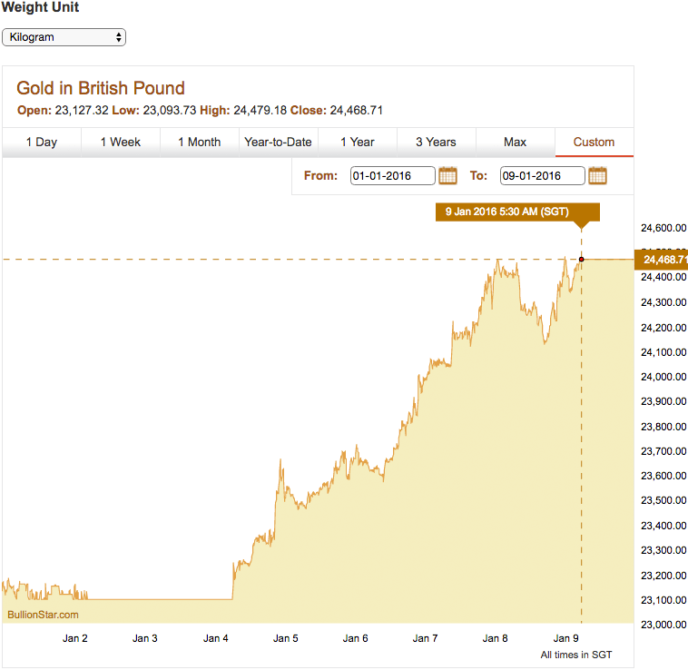Show the Max range chart
The width and height of the screenshot is (688, 670).
515,142
